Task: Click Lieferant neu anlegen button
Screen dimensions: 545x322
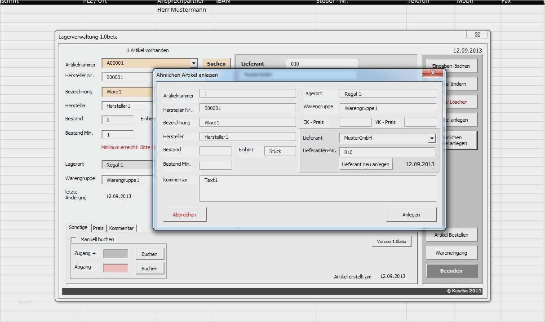Action: (366, 164)
